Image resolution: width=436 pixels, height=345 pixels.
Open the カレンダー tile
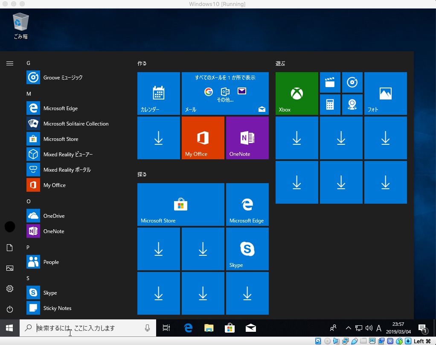tap(159, 94)
